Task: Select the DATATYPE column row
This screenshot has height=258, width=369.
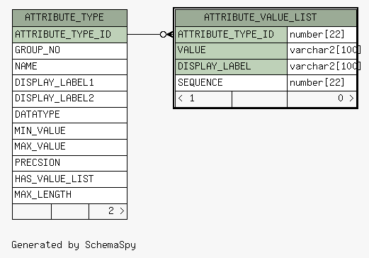Action: click(69, 115)
